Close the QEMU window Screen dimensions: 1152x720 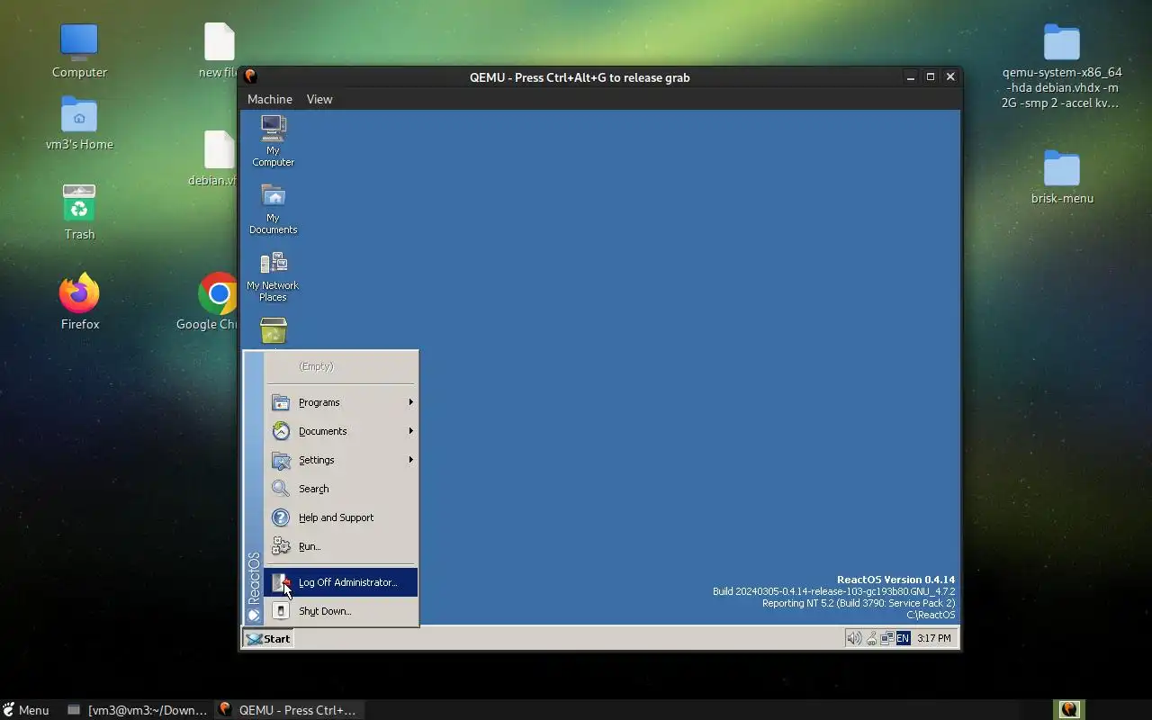950,77
